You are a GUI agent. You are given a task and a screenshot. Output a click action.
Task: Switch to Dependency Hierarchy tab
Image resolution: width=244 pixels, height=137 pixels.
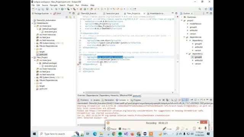coord(109,96)
